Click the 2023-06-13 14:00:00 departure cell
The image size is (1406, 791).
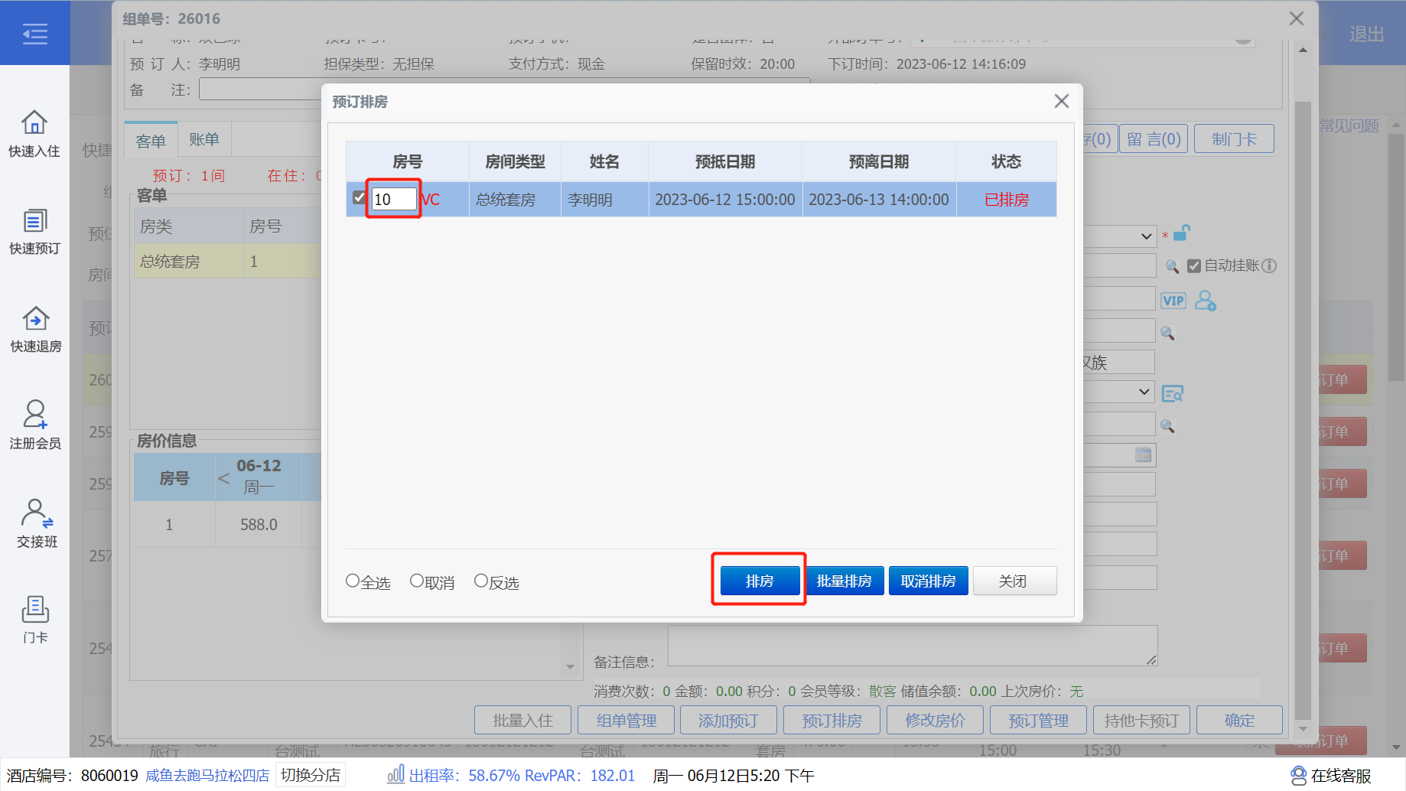click(x=879, y=200)
